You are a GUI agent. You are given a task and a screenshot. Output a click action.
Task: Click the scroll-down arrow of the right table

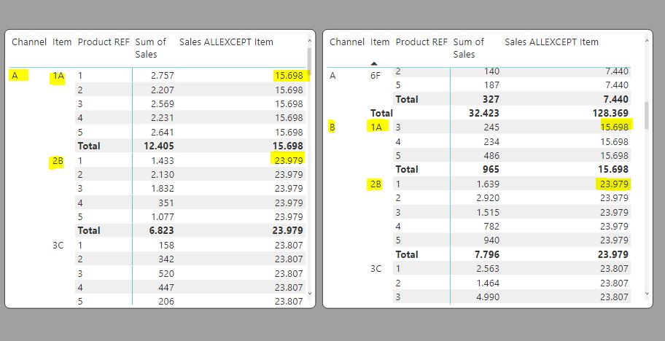coord(646,293)
